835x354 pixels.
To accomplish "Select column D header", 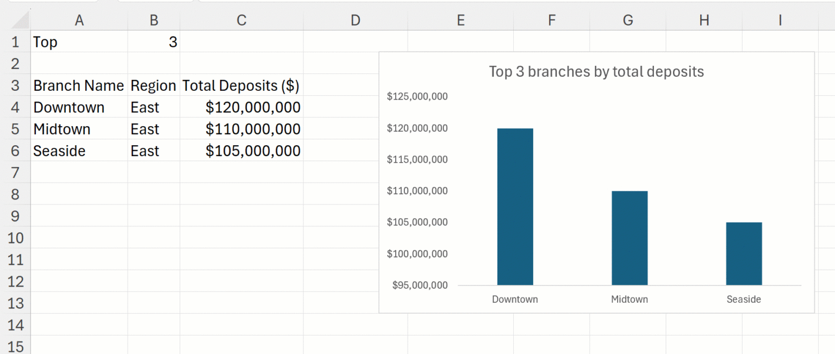I will coord(356,20).
